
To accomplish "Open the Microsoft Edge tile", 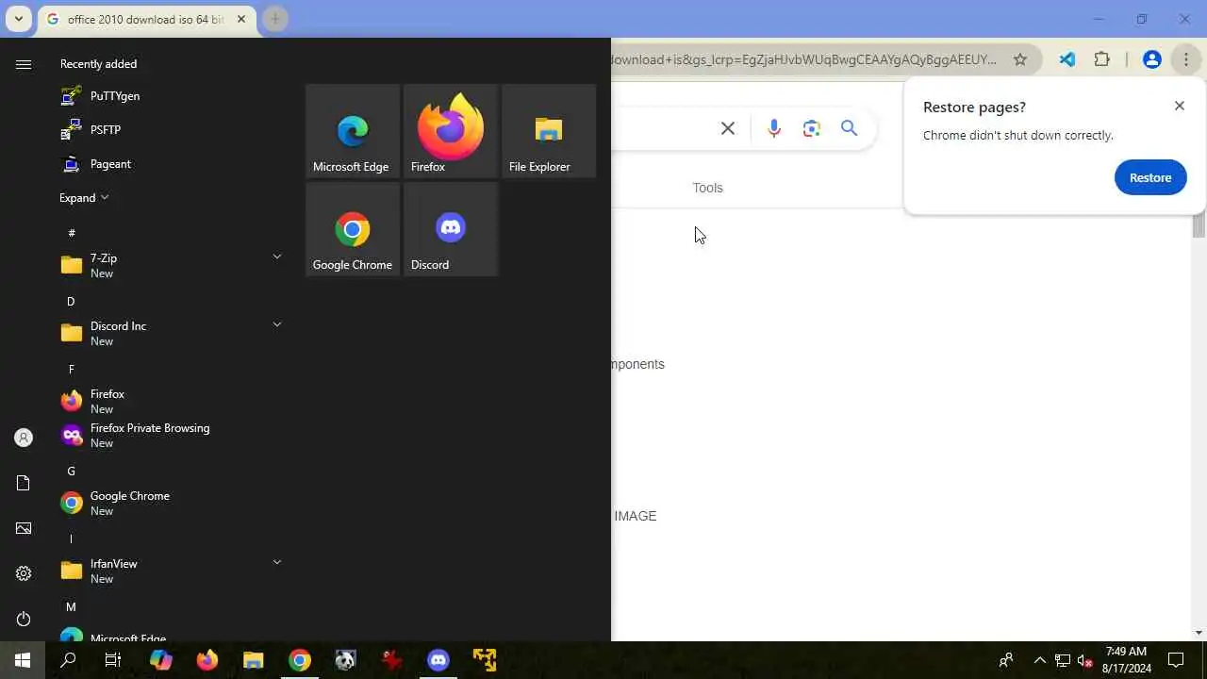I will (353, 130).
